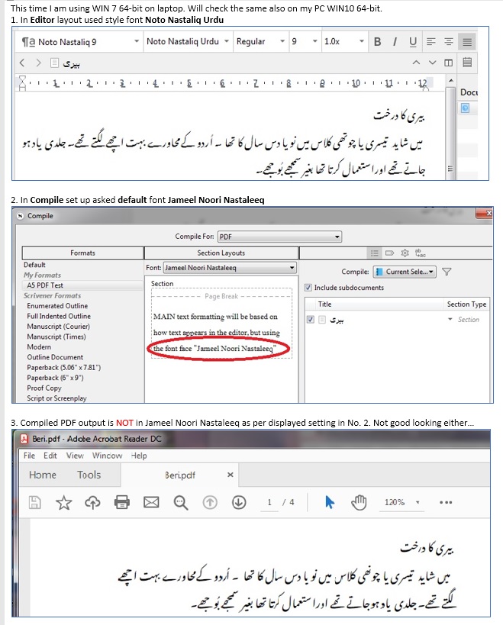Toggle the Include subdocuments checkbox

[308, 288]
